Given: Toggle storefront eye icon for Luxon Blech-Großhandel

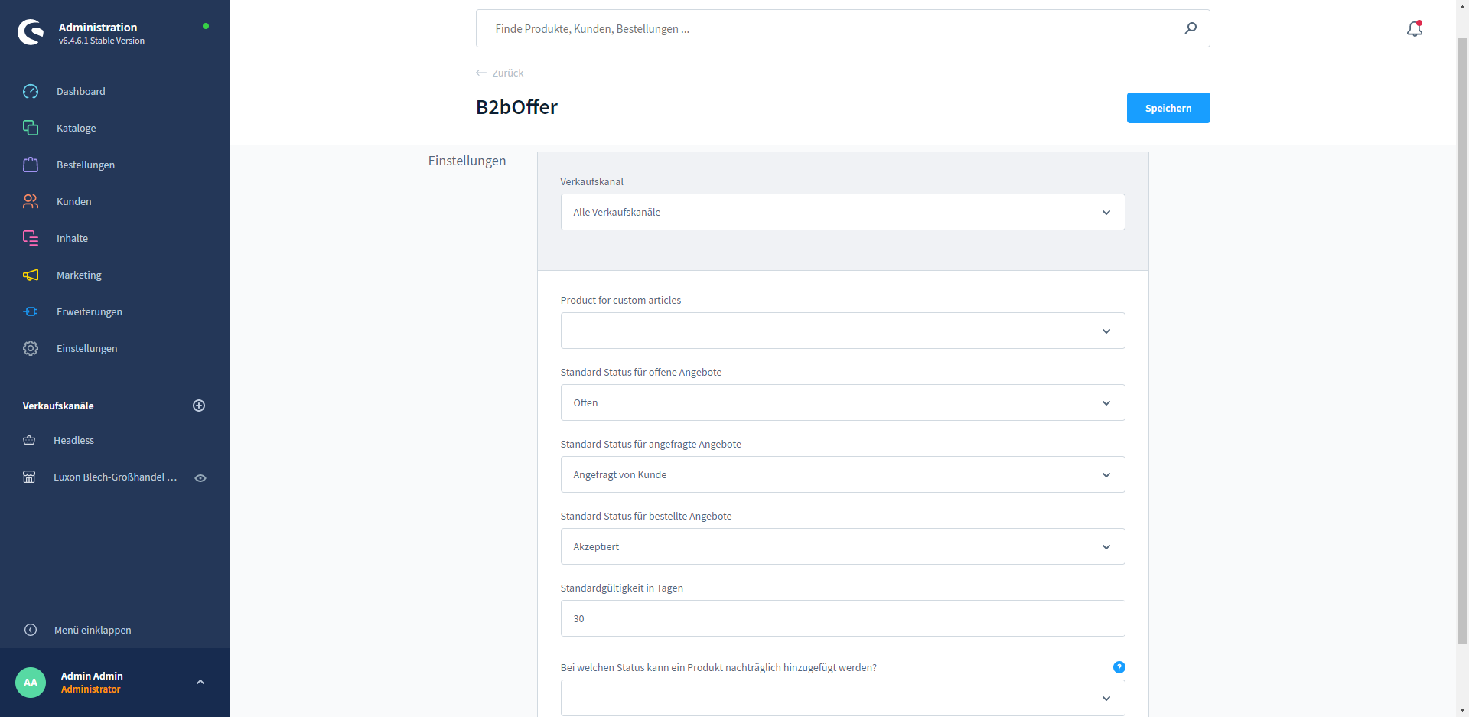Looking at the screenshot, I should (x=200, y=477).
